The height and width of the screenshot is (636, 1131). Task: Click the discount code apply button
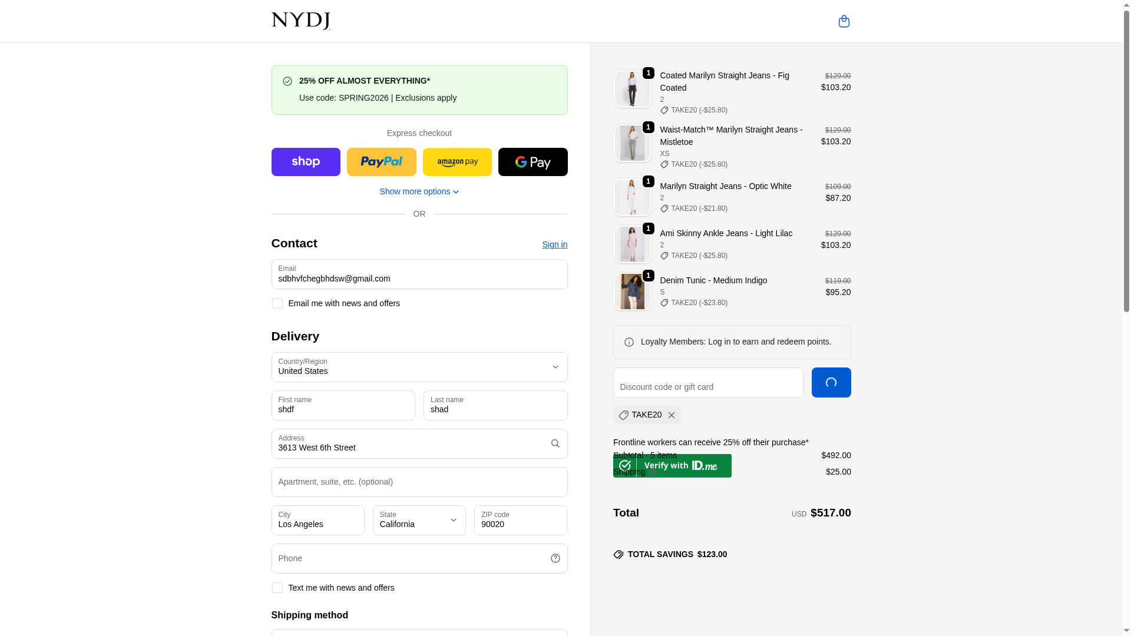tap(831, 383)
